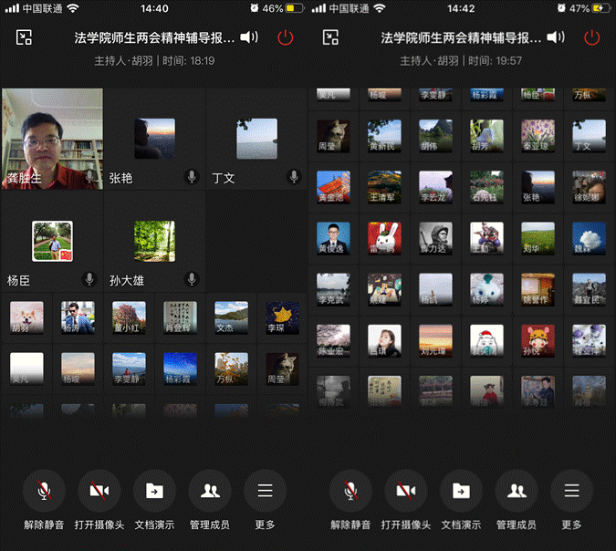Open 文档演示 on the right phone
616x551 pixels.
point(461,491)
